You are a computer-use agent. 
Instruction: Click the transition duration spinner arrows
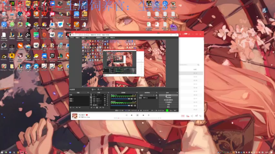(157, 98)
